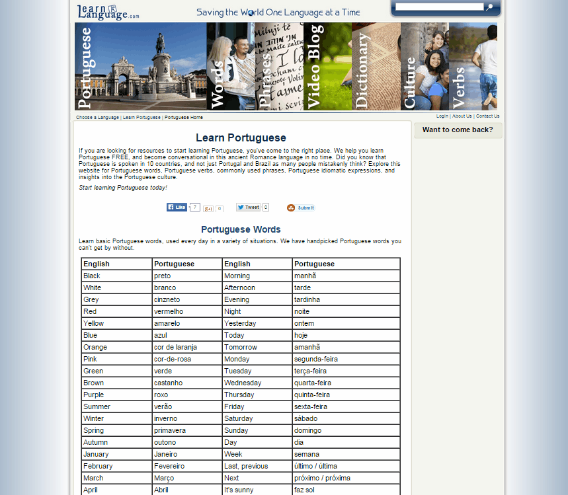Click the table cell 'quinta-feira'
Image resolution: width=568 pixels, height=495 pixels.
click(x=346, y=395)
